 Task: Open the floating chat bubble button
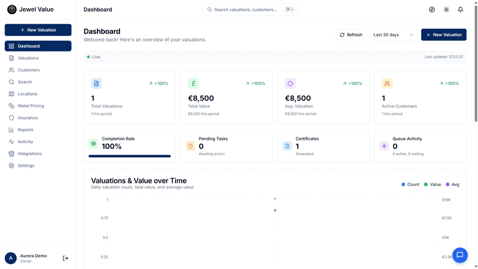pyautogui.click(x=460, y=255)
